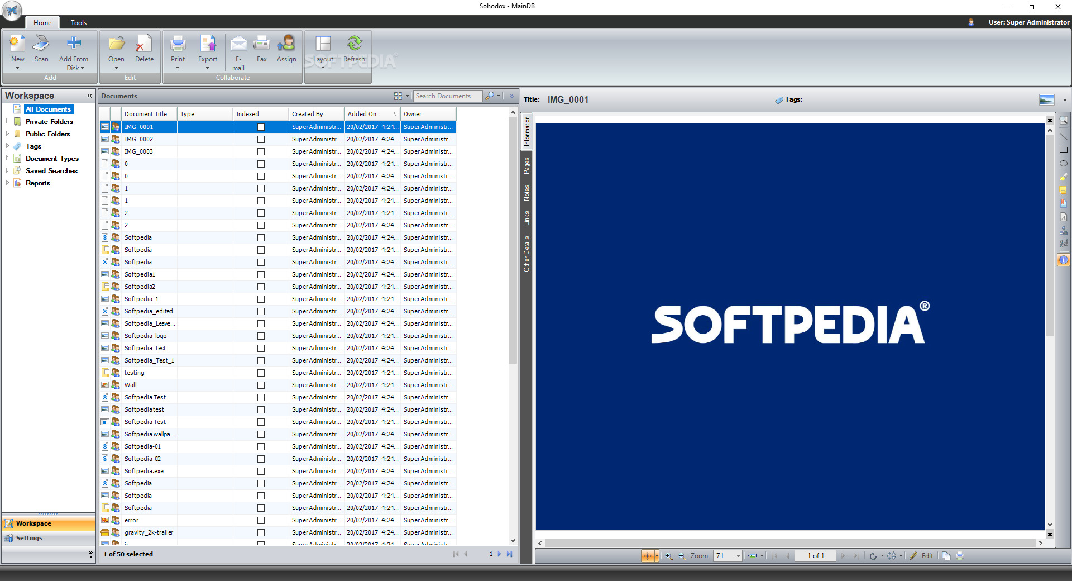This screenshot has height=581, width=1072.
Task: Select the magnifier annotation tool
Action: pos(1064,121)
